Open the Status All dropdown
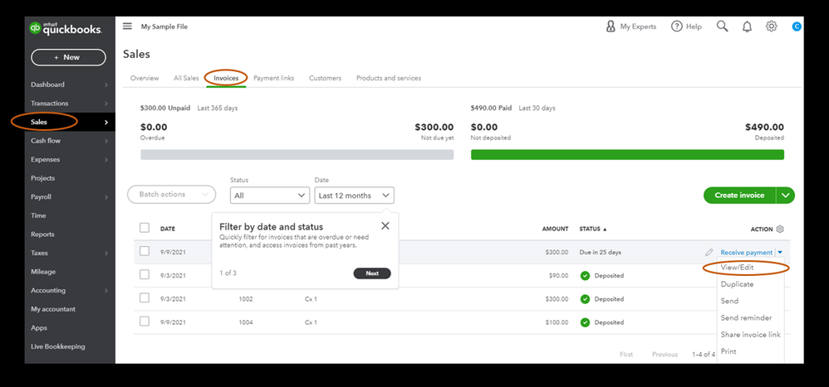 click(x=270, y=195)
